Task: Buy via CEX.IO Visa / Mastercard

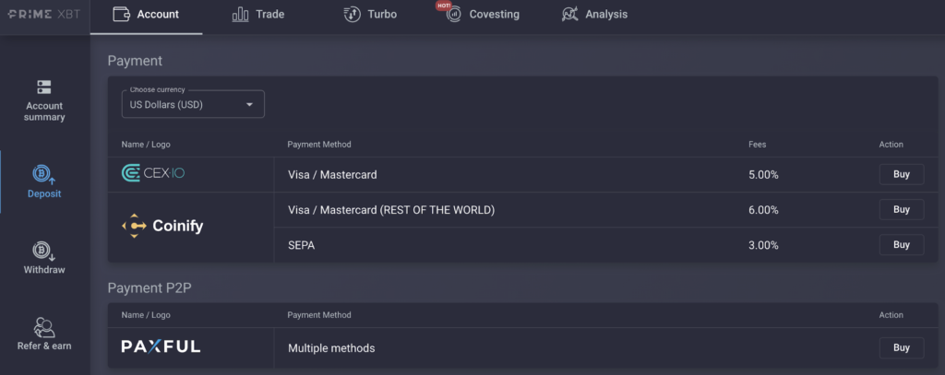Action: [901, 174]
